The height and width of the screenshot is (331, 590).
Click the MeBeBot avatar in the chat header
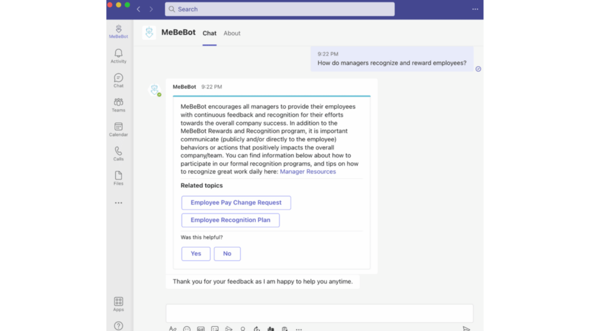[149, 33]
